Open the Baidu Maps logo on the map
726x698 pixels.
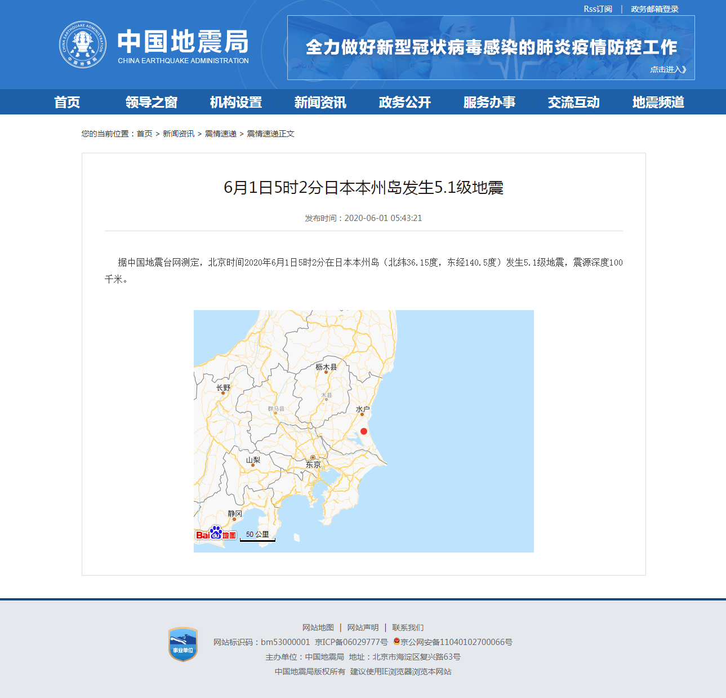(216, 533)
